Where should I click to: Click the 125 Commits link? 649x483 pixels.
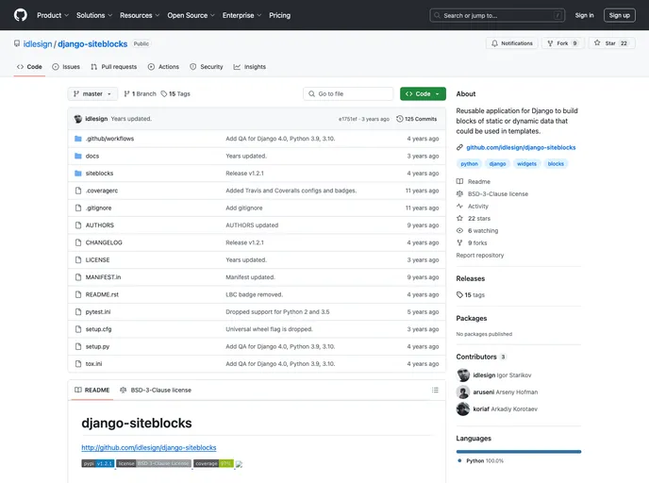click(x=417, y=119)
